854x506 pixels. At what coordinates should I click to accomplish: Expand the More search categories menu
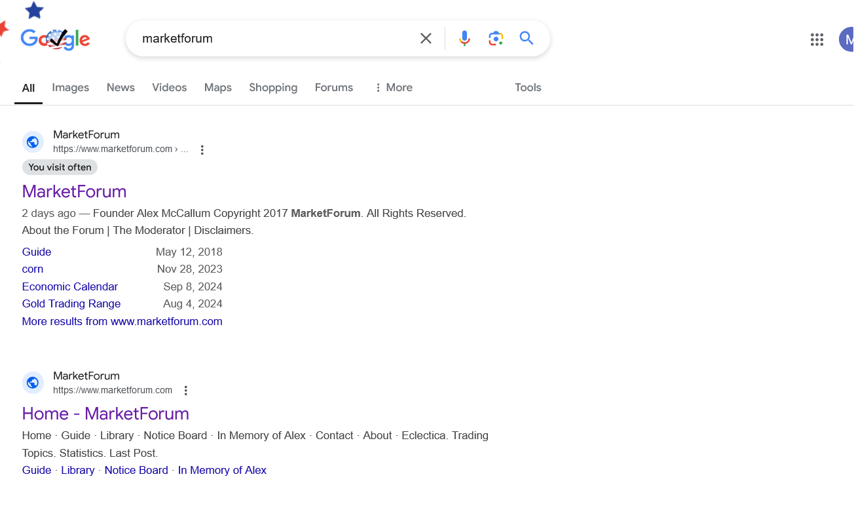point(393,87)
